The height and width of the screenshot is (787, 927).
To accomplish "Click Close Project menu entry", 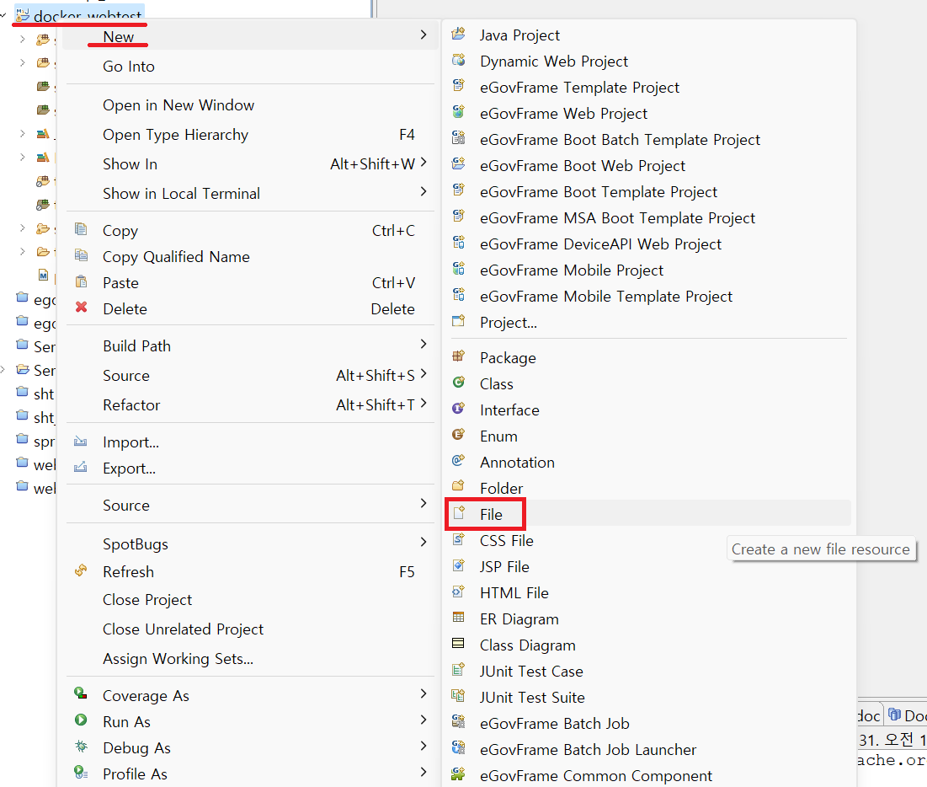I will pos(147,600).
